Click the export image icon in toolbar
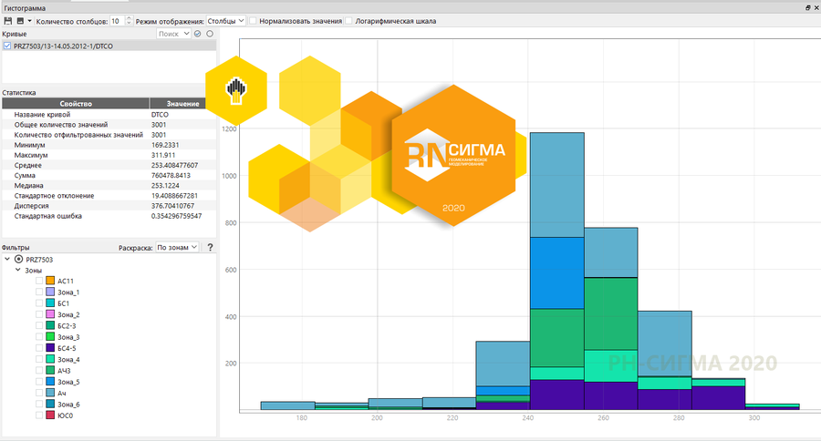Screen dimensions: 821x441 [20, 20]
